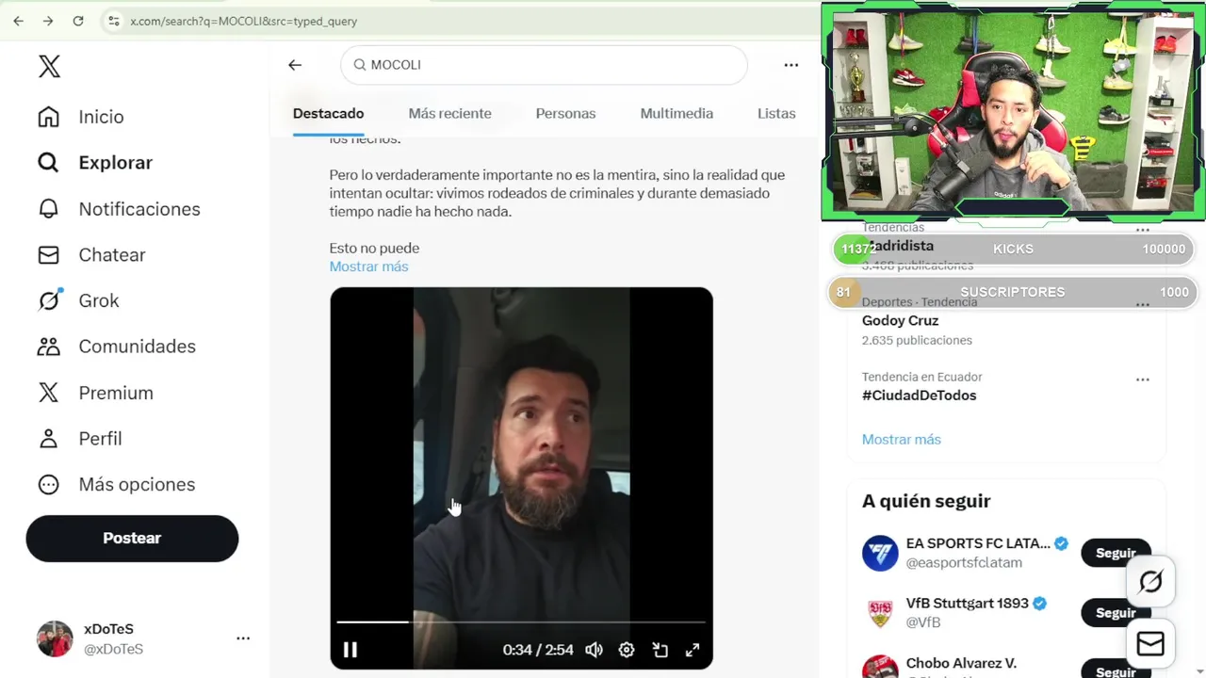The height and width of the screenshot is (678, 1206).
Task: Click the Postear button
Action: 132,539
